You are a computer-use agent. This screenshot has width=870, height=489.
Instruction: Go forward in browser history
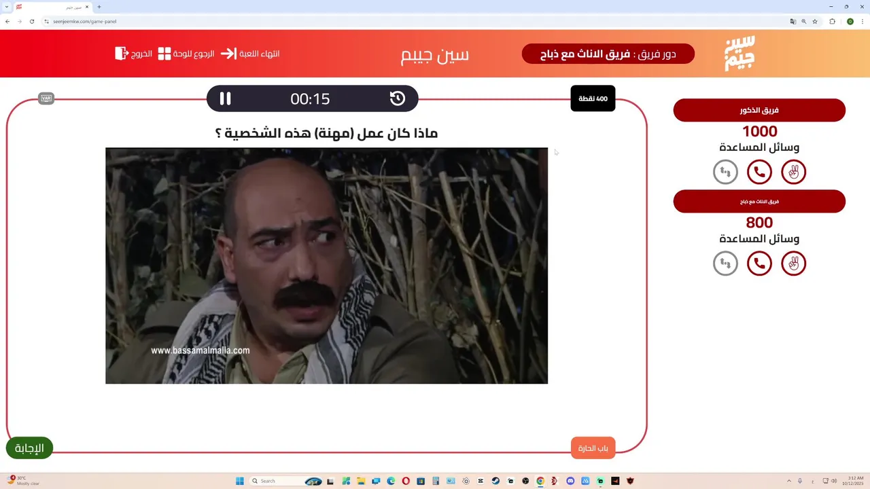(19, 21)
